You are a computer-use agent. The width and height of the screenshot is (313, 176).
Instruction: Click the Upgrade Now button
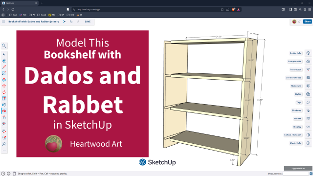[x=298, y=168]
